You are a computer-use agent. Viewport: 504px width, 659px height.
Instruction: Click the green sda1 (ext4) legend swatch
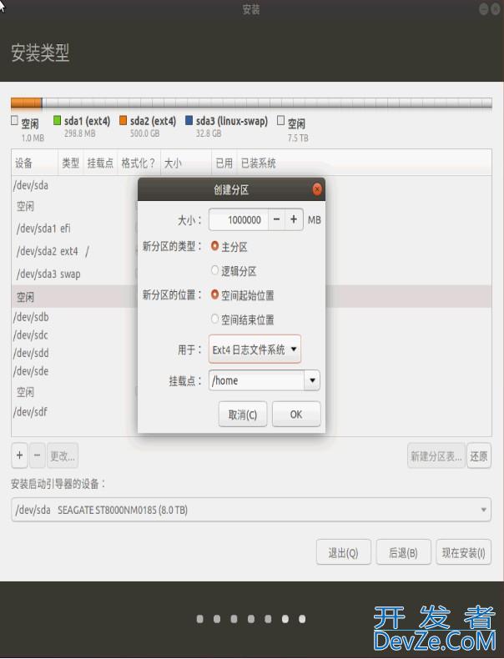58,121
